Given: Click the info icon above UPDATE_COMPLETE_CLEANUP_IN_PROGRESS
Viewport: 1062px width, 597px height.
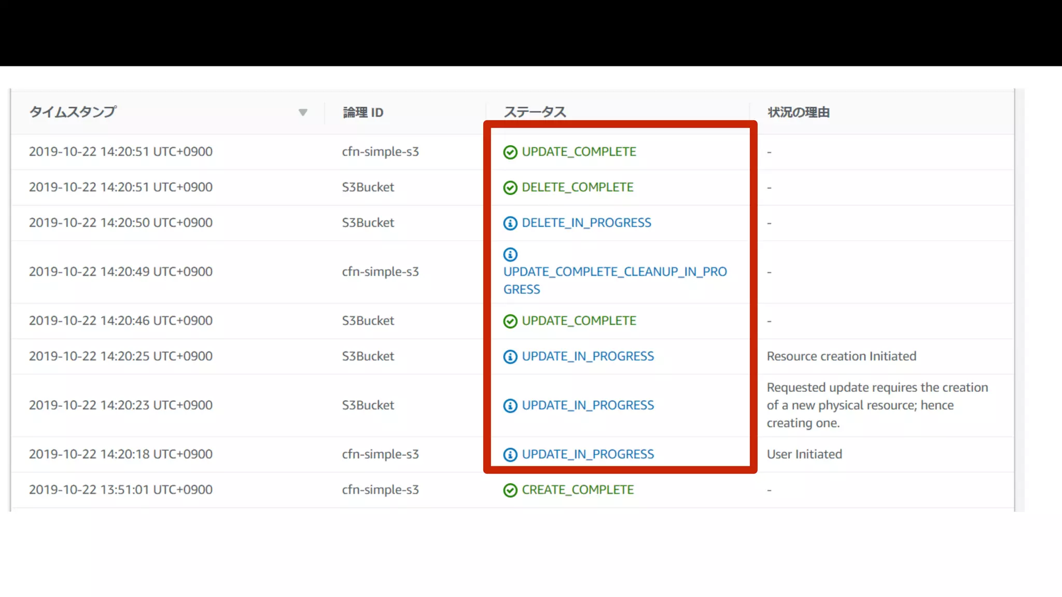Looking at the screenshot, I should pos(510,254).
